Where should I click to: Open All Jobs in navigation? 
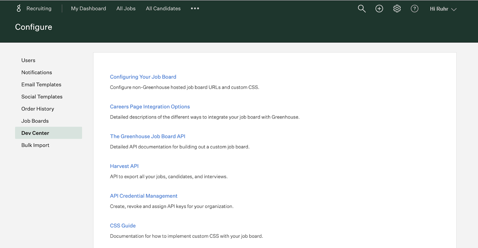[126, 8]
